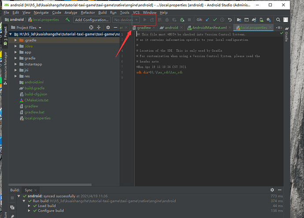Image resolution: width=304 pixels, height=218 pixels.
Task: Click Git Show History clock icon
Action: tap(222, 20)
